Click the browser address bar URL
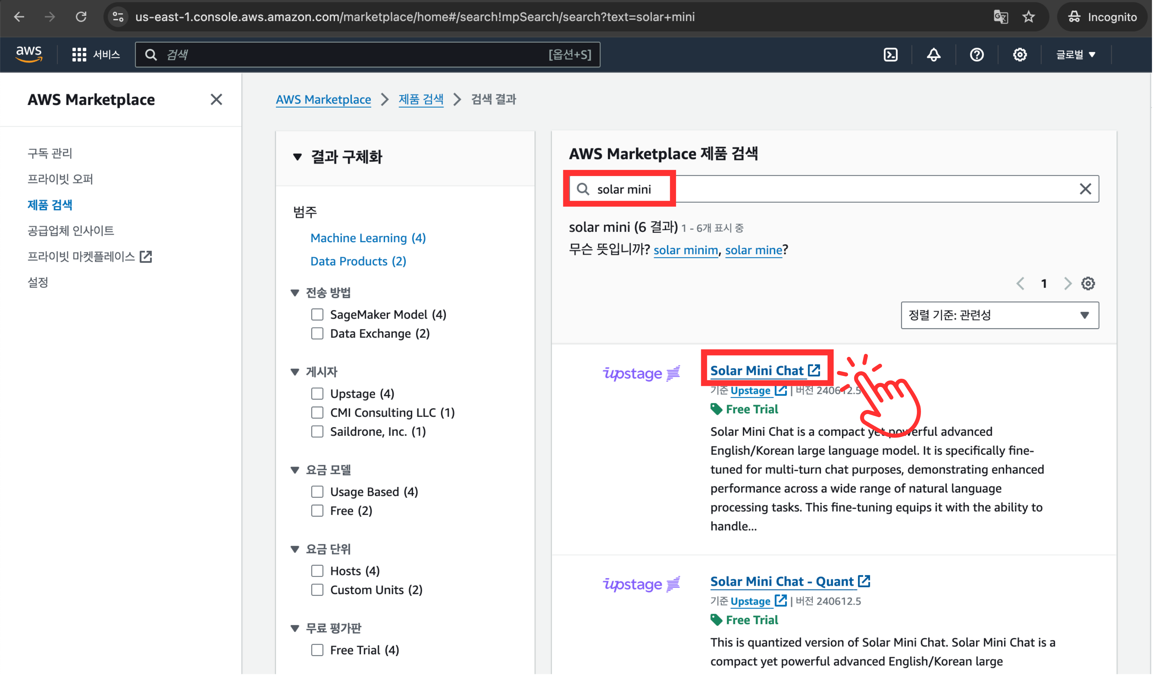1153x675 pixels. pyautogui.click(x=415, y=17)
